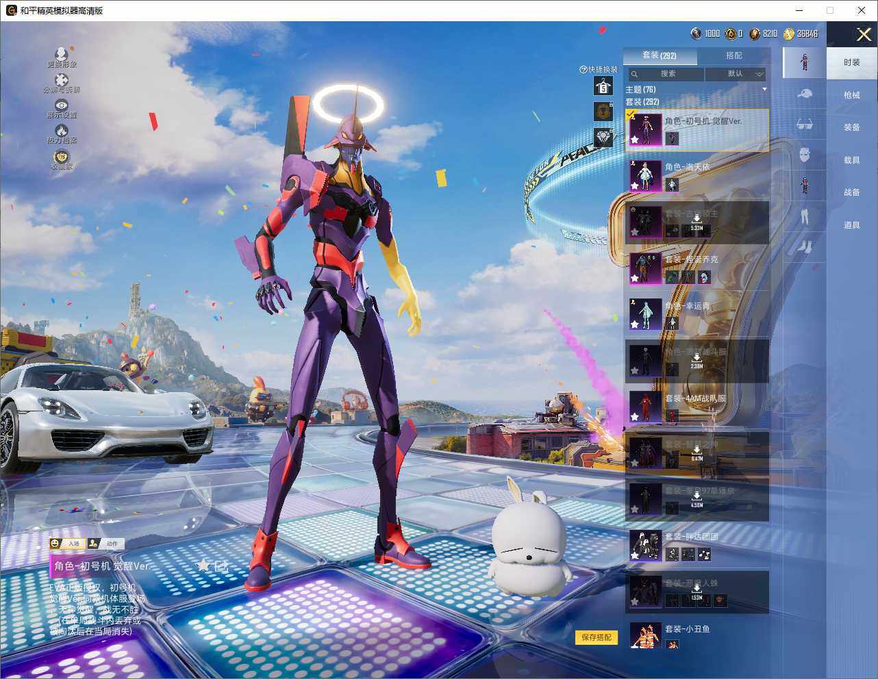Click the share icon beside the outfit name
The height and width of the screenshot is (679, 878).
pyautogui.click(x=221, y=566)
